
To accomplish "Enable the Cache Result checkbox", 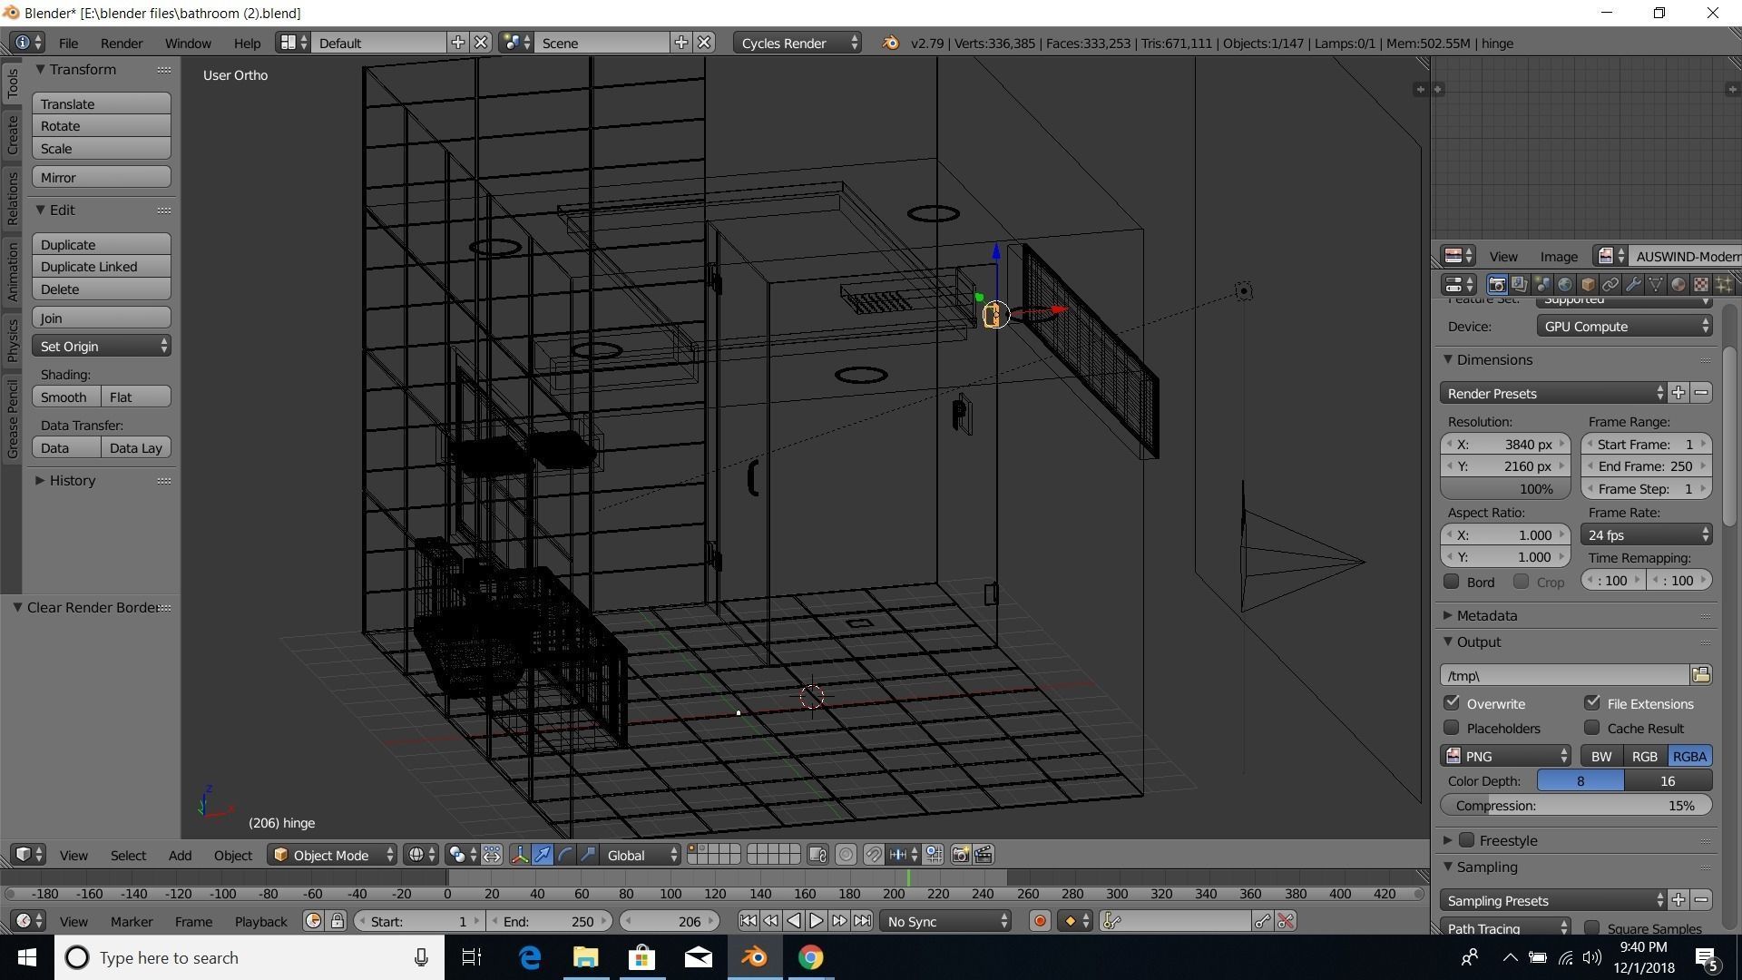I will click(1592, 728).
